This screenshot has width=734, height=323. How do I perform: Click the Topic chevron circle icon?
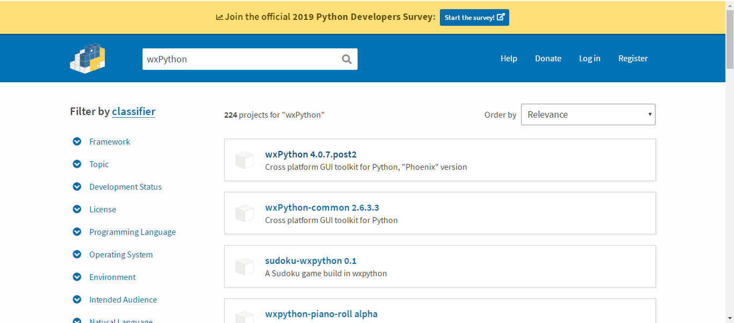pos(77,164)
